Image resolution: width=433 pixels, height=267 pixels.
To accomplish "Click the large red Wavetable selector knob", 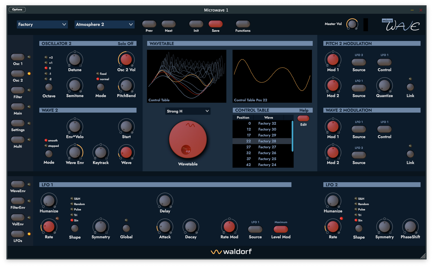I will point(188,139).
